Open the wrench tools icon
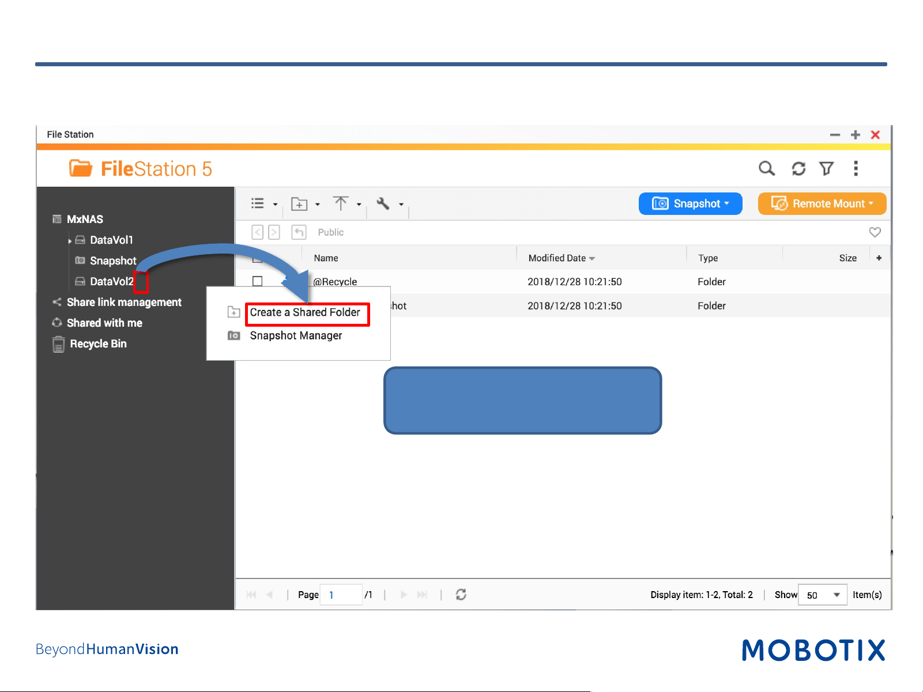The height and width of the screenshot is (692, 923). click(x=383, y=203)
